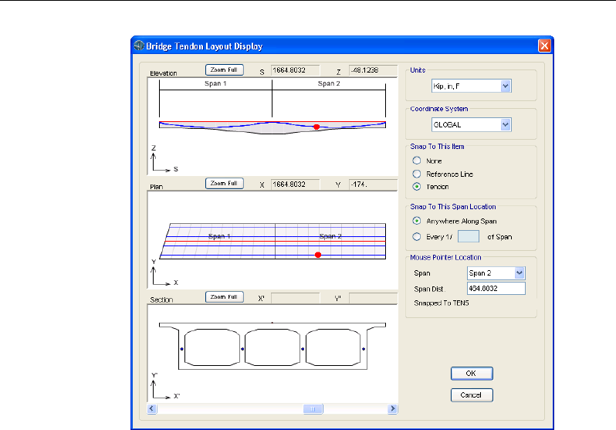Click the Z-S axis indicator in Elevation

pos(163,160)
